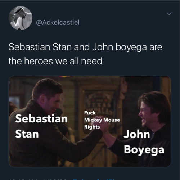180x180 pixels.
Task: Open the attached meme image
Action: pos(90,121)
